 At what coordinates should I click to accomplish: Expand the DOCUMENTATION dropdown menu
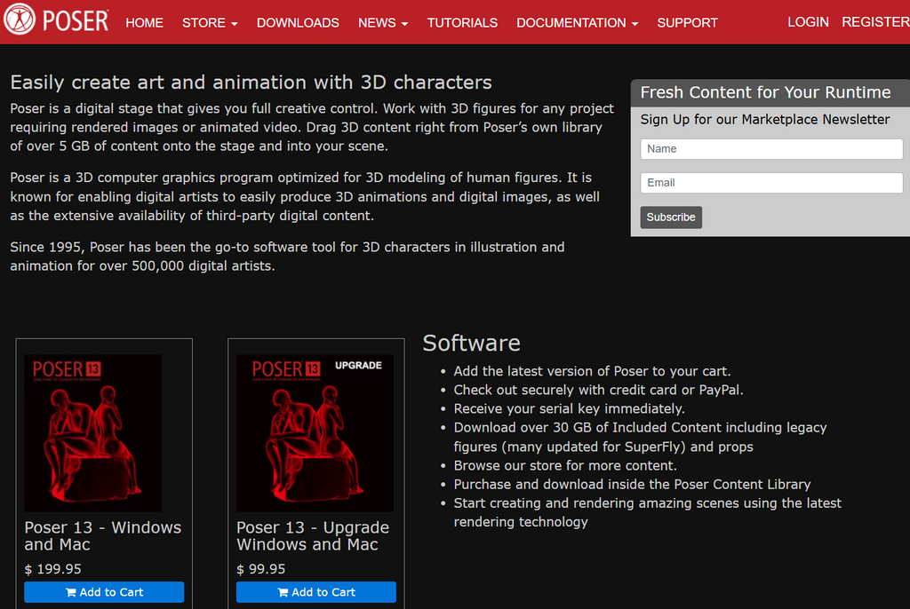pyautogui.click(x=577, y=23)
